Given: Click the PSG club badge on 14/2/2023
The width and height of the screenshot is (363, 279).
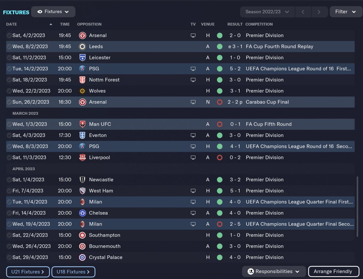Looking at the screenshot, I should click(82, 69).
